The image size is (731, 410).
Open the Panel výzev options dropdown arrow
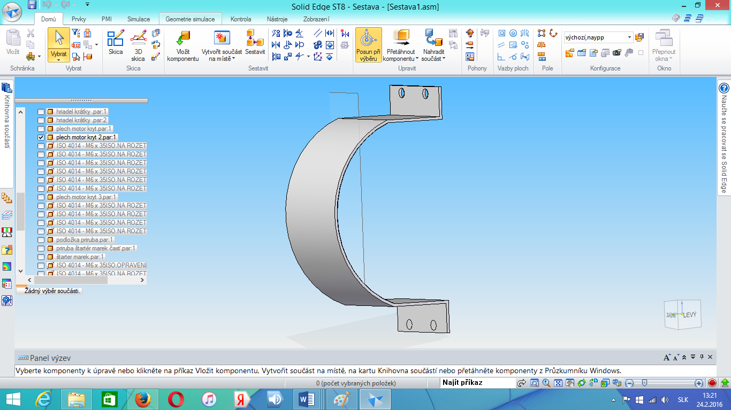pos(693,357)
